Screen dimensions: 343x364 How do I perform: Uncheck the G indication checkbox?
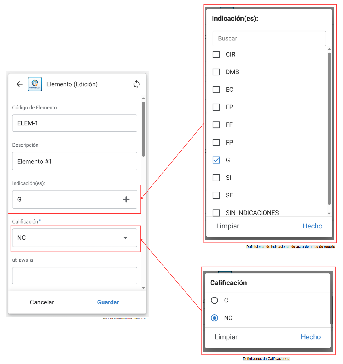(x=216, y=160)
